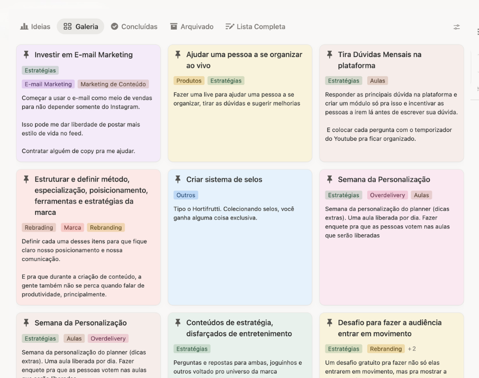Toggle the pin on Tira Dúvidas Mensais card

pyautogui.click(x=329, y=55)
